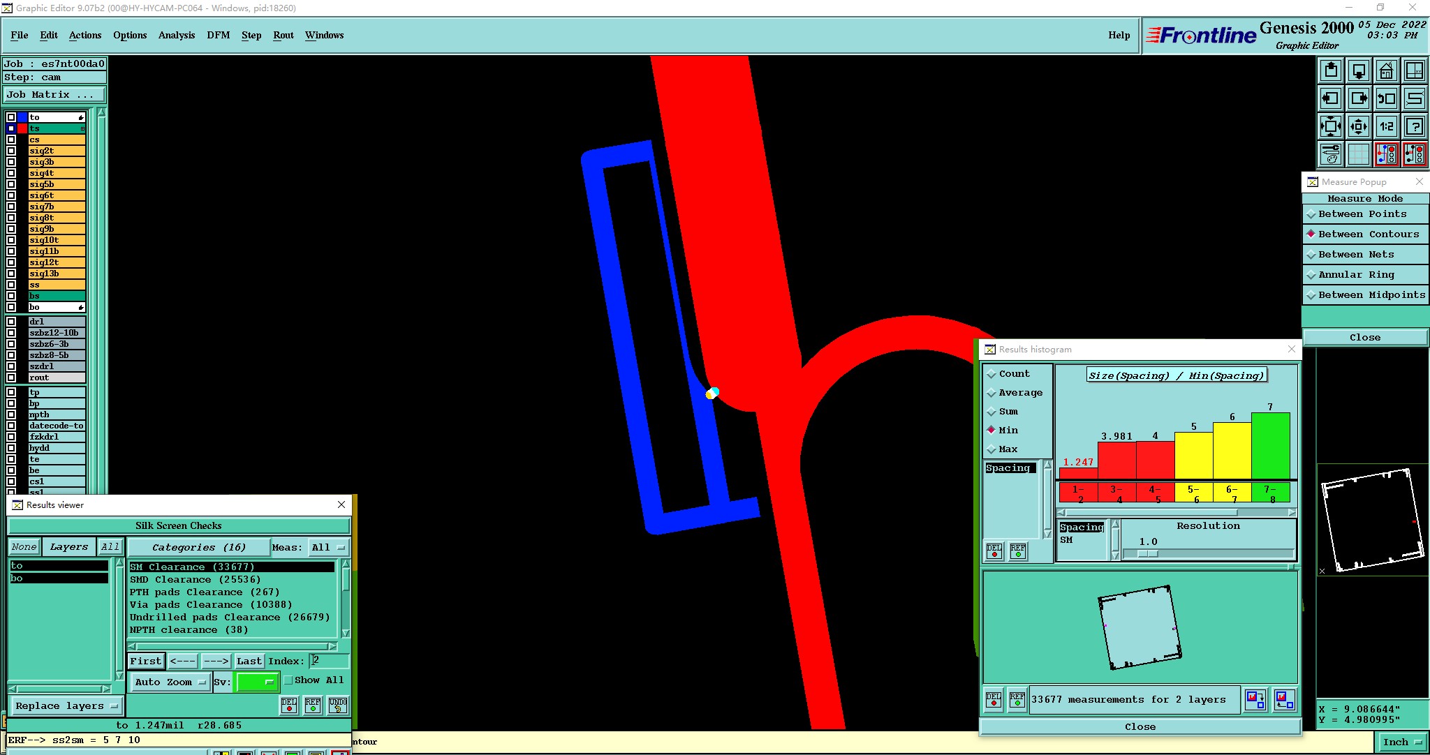Open the DFM menu
Viewport: 1430px width, 755px height.
tap(218, 35)
